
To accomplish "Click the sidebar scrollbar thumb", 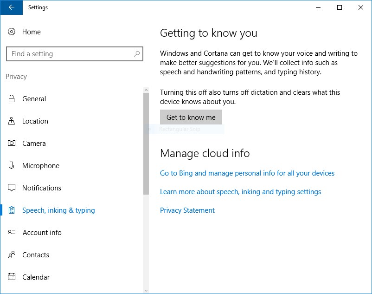I will pyautogui.click(x=146, y=144).
